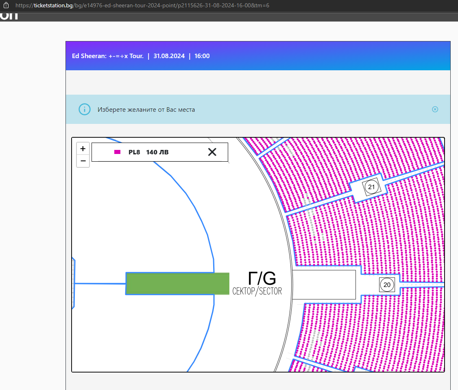458x390 pixels.
Task: Click the PL8 category label
Action: (134, 152)
